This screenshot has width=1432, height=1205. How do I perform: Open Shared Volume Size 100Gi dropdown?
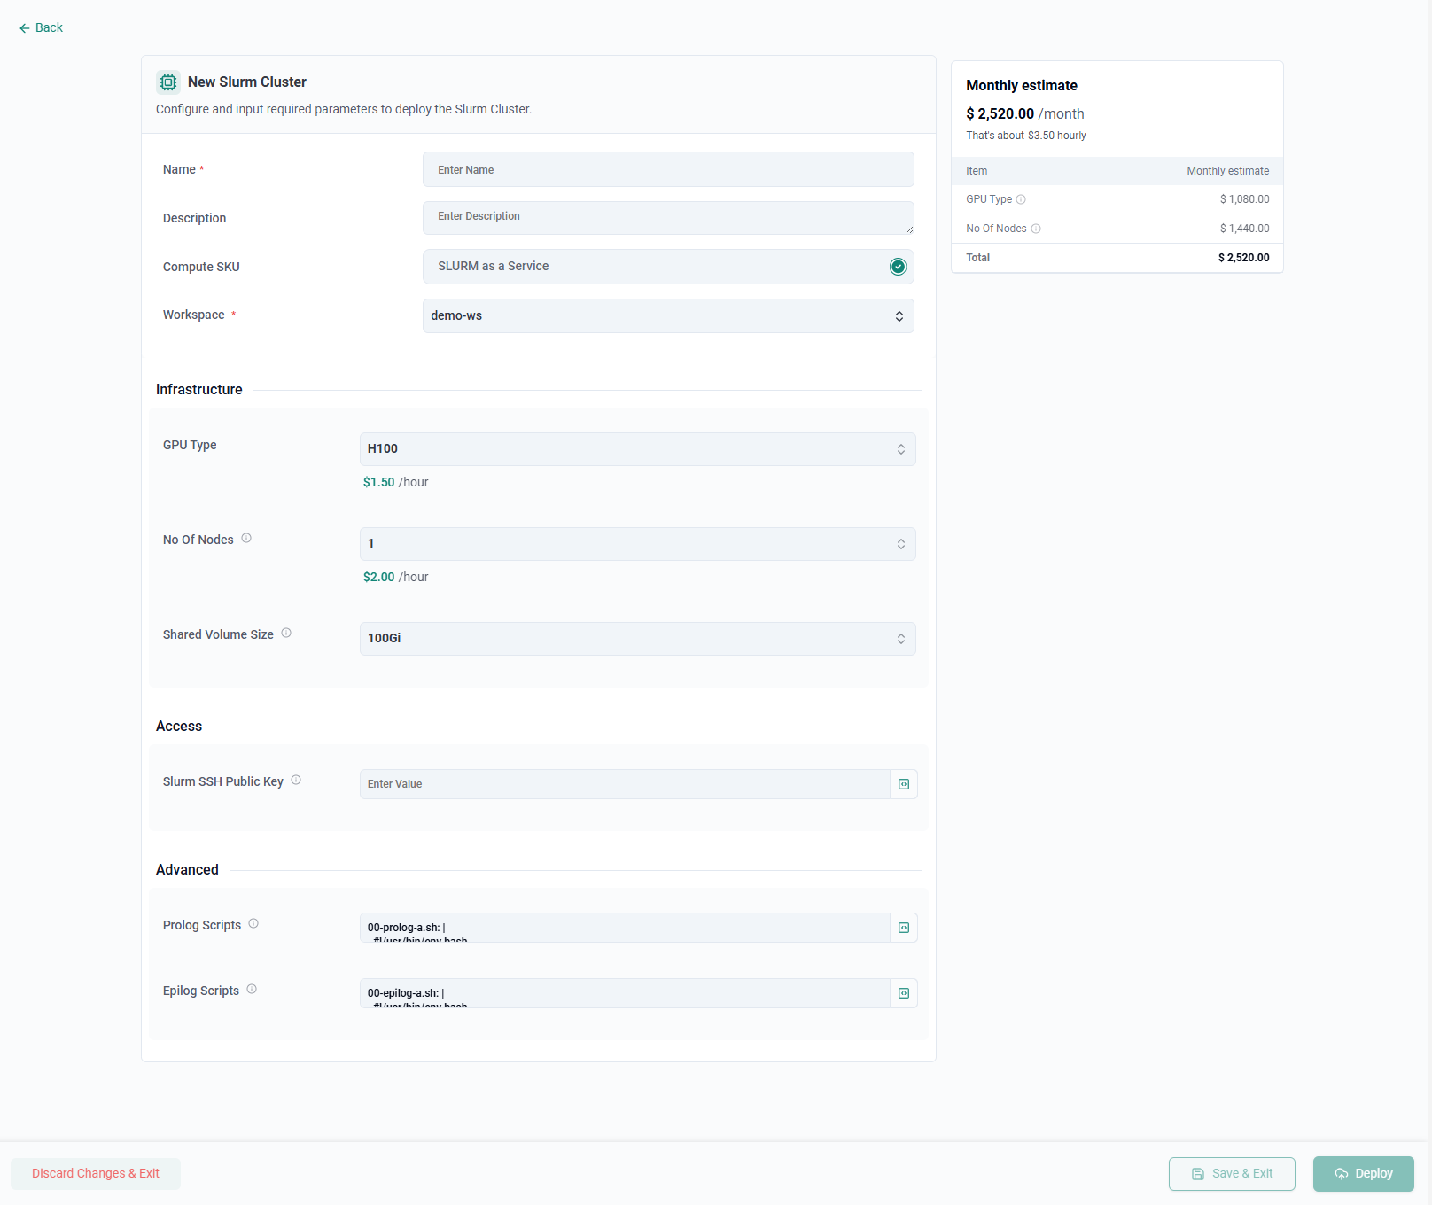637,639
